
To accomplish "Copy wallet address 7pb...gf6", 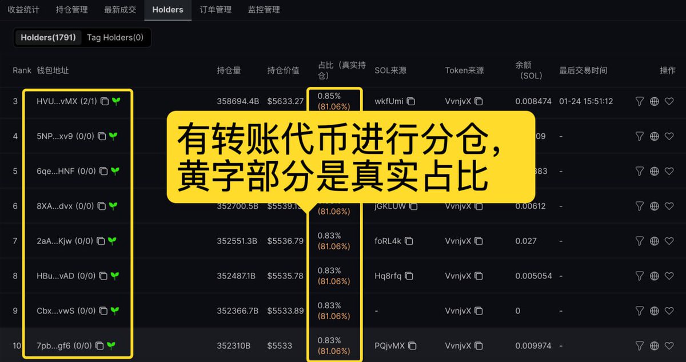I will (x=99, y=345).
